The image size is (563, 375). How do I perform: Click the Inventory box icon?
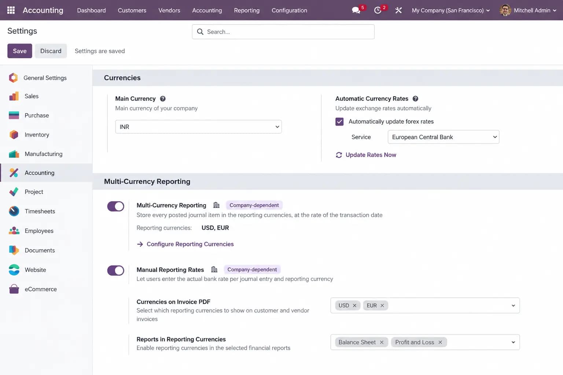(14, 135)
